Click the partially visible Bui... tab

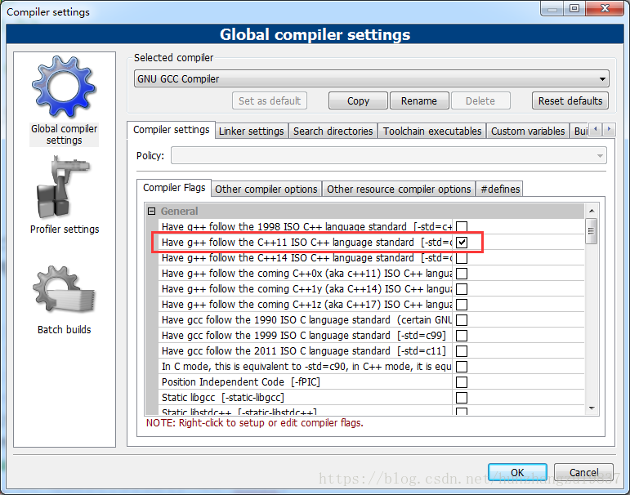click(x=580, y=131)
